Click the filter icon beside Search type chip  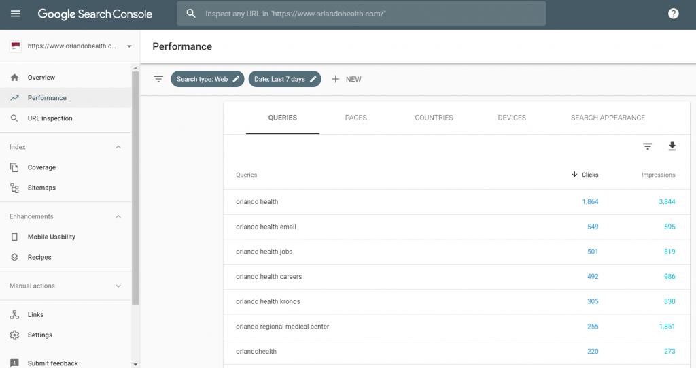[158, 79]
